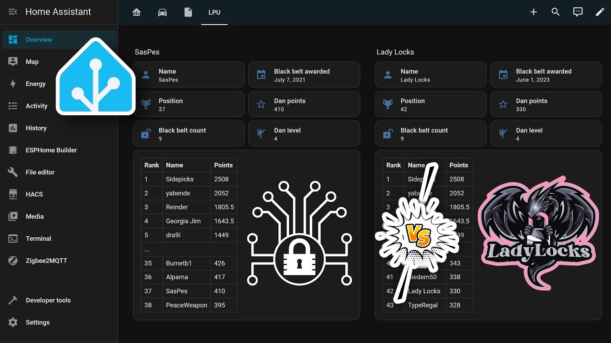The image size is (611, 343).
Task: Open SasPes's Dan level card
Action: pyautogui.click(x=304, y=134)
